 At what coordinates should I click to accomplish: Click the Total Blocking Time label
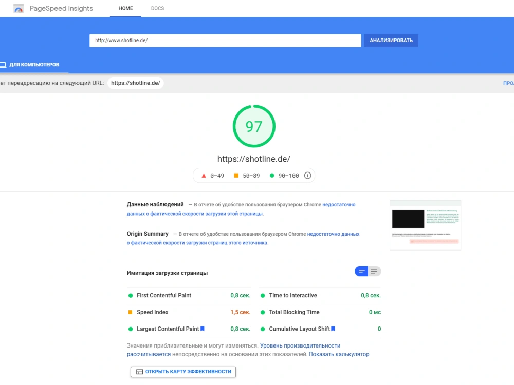coord(294,312)
